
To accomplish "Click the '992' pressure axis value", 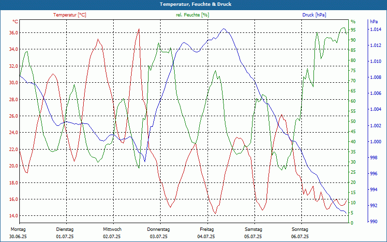I will point(374,206).
